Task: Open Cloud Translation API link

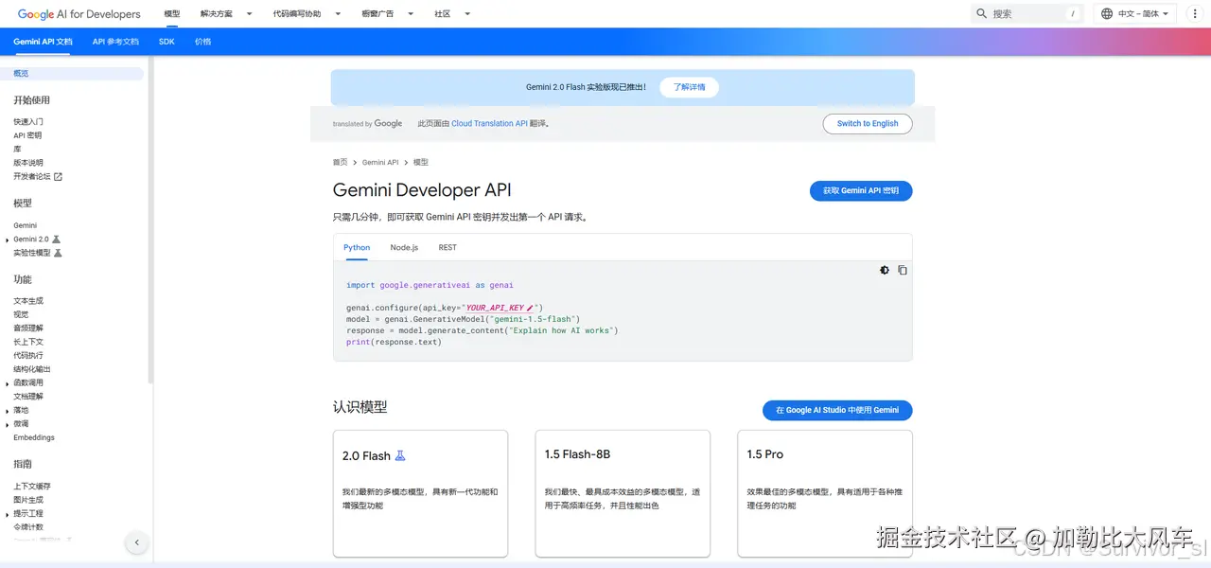Action: [489, 123]
